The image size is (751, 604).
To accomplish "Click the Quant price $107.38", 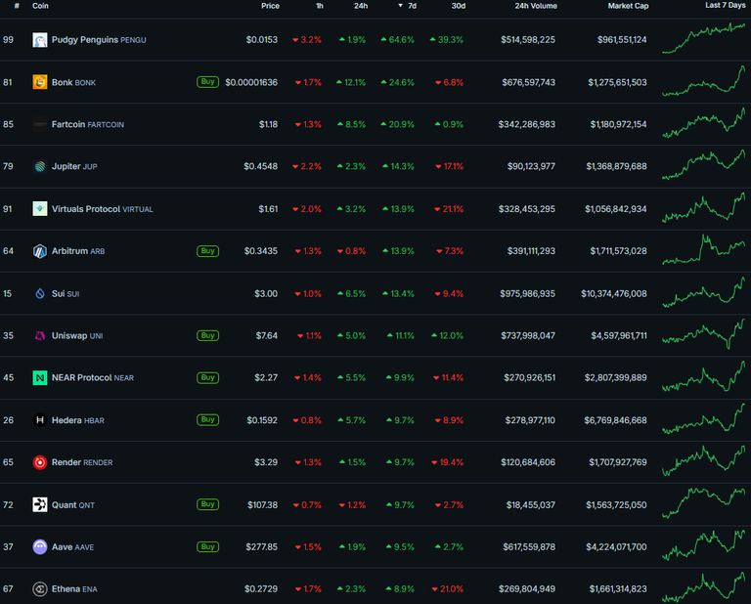I will pyautogui.click(x=262, y=505).
